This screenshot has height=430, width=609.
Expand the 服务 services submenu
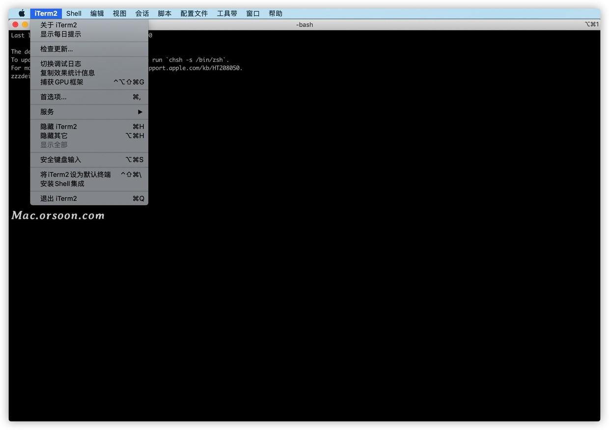click(47, 111)
